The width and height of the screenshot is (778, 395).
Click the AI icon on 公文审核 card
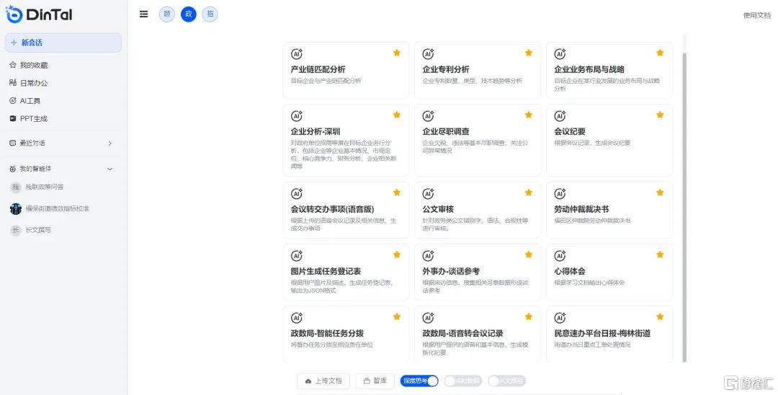click(x=428, y=193)
